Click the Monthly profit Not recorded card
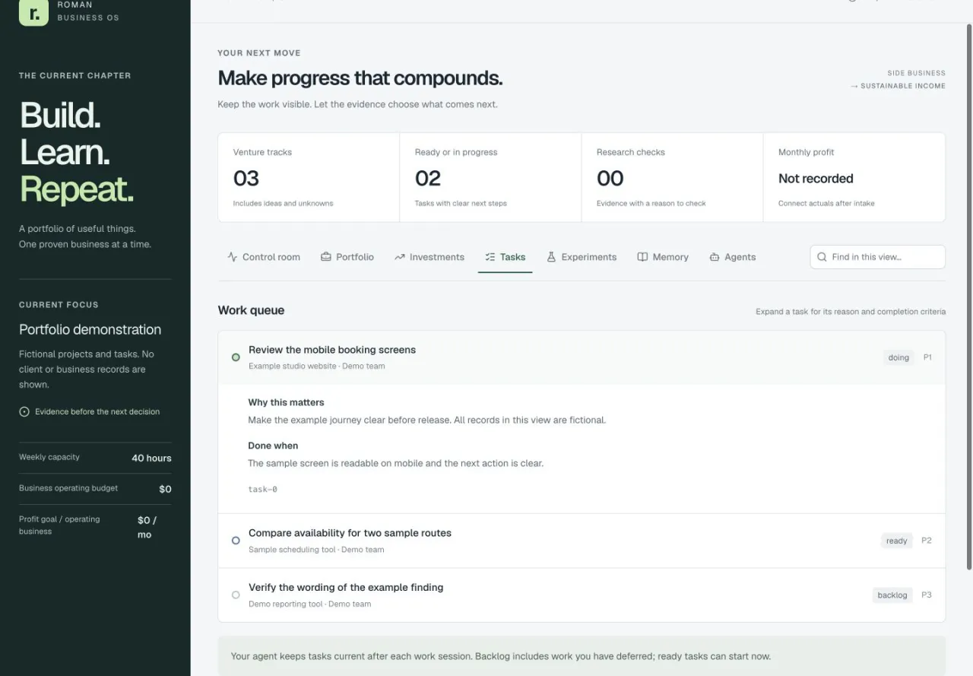 (x=854, y=177)
